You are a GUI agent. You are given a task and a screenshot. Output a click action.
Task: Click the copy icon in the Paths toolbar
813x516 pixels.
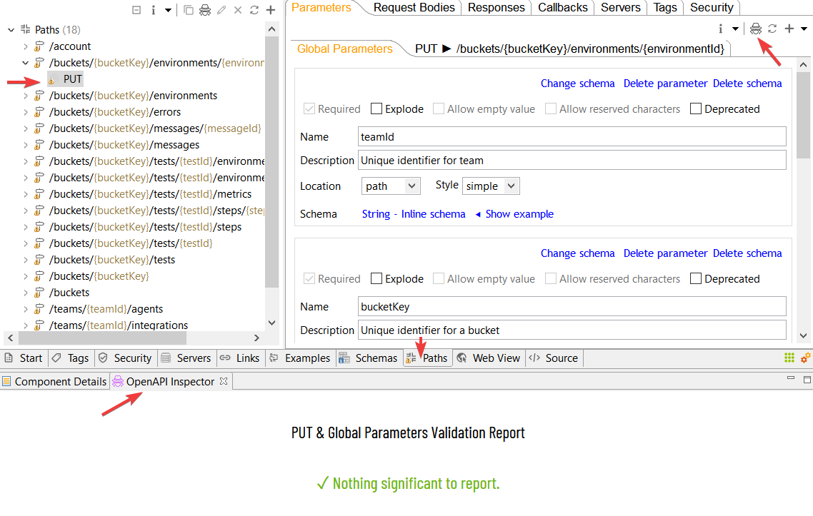[x=189, y=10]
